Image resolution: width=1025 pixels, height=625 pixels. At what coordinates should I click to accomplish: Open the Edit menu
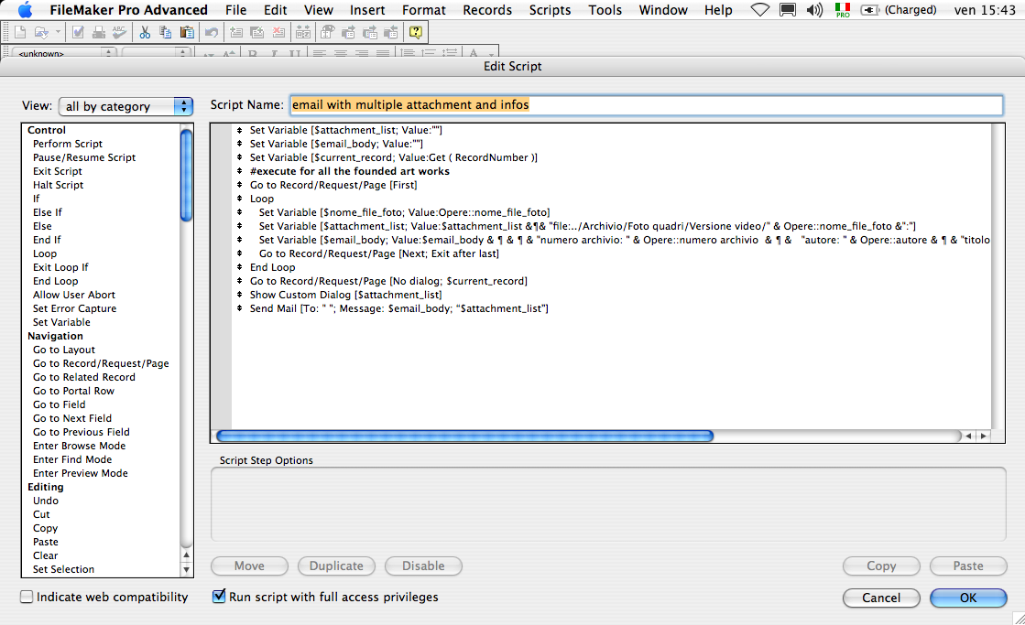(275, 10)
